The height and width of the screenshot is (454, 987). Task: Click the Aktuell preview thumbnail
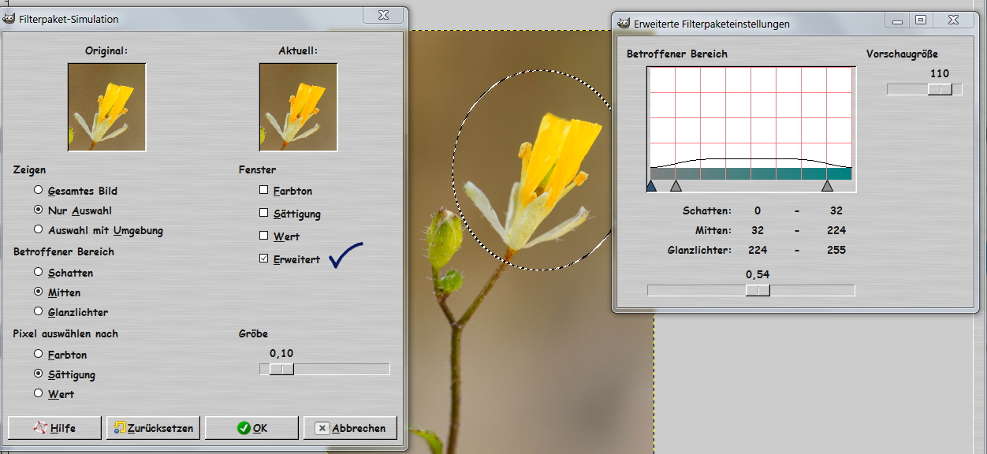click(298, 107)
